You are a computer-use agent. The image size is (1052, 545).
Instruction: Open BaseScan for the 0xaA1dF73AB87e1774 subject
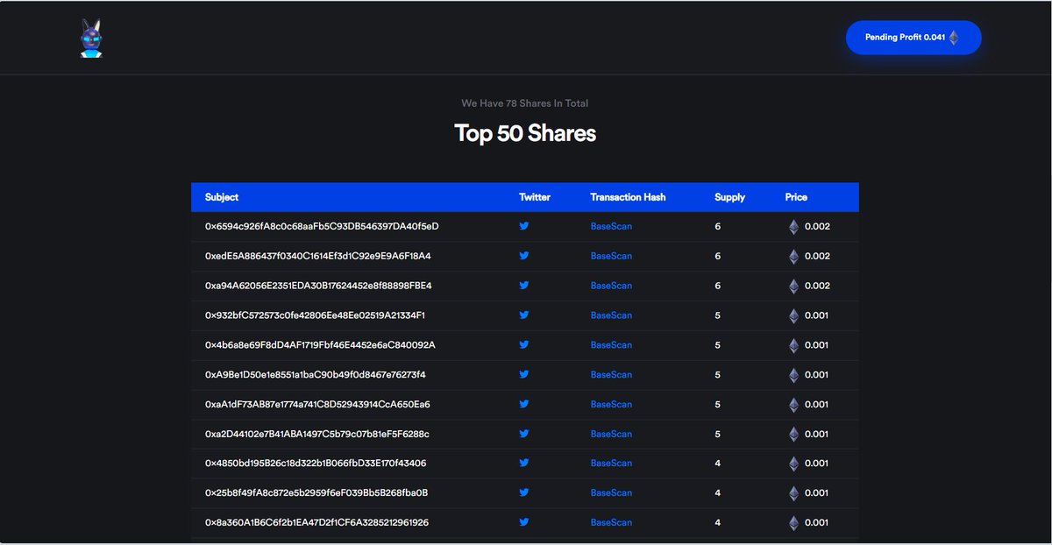[611, 404]
